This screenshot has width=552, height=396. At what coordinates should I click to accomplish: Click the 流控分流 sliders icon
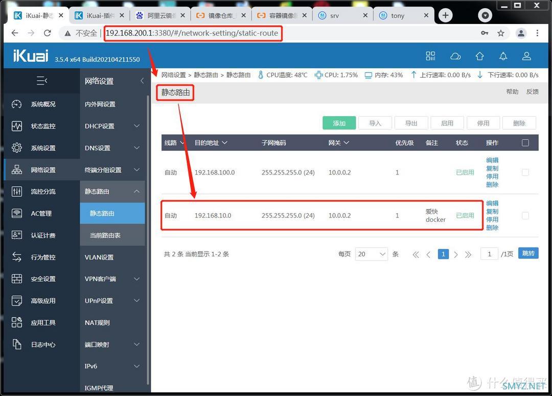pyautogui.click(x=17, y=191)
